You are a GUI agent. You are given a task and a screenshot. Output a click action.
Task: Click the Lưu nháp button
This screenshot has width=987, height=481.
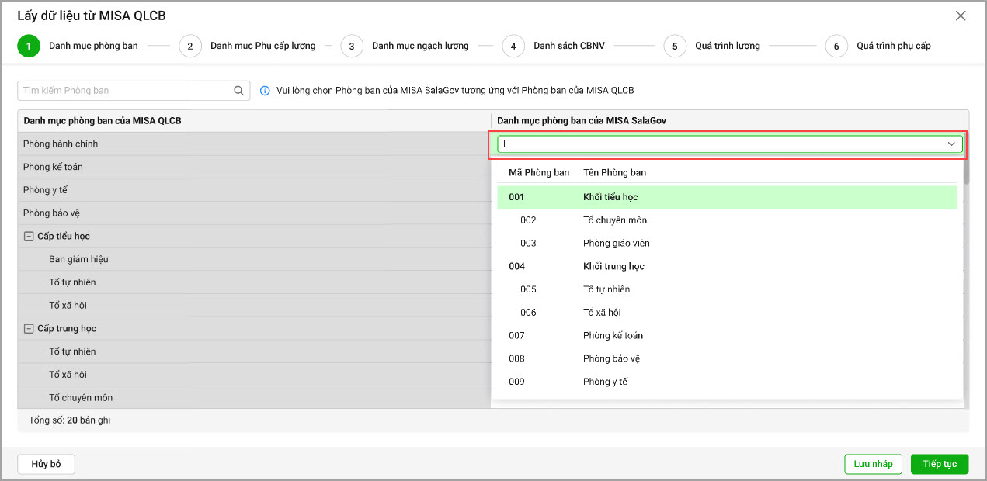pyautogui.click(x=873, y=464)
